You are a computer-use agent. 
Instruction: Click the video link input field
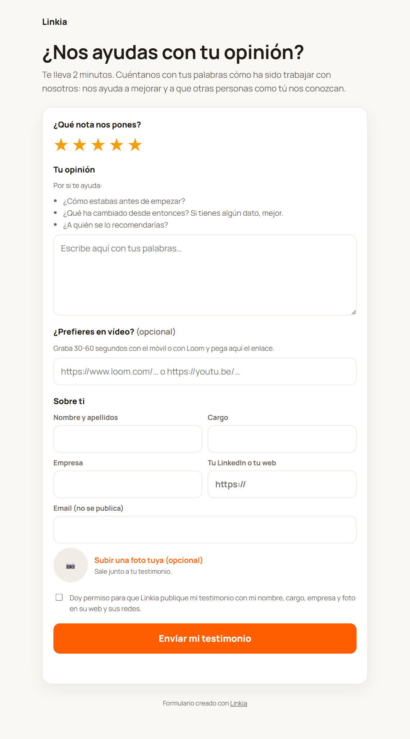coord(205,371)
